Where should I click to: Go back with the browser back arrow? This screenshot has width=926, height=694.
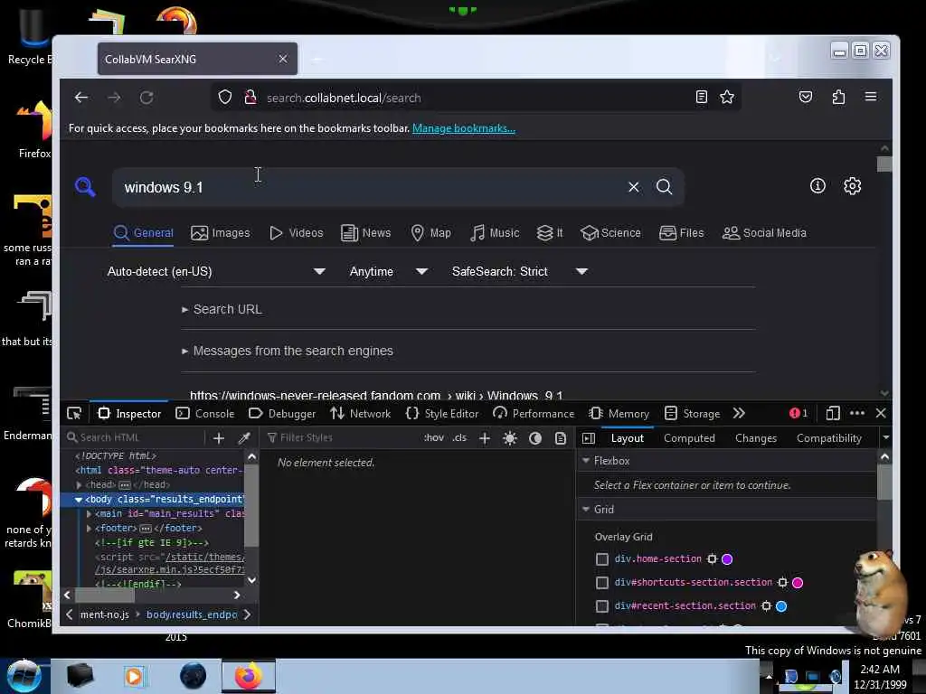pyautogui.click(x=81, y=98)
